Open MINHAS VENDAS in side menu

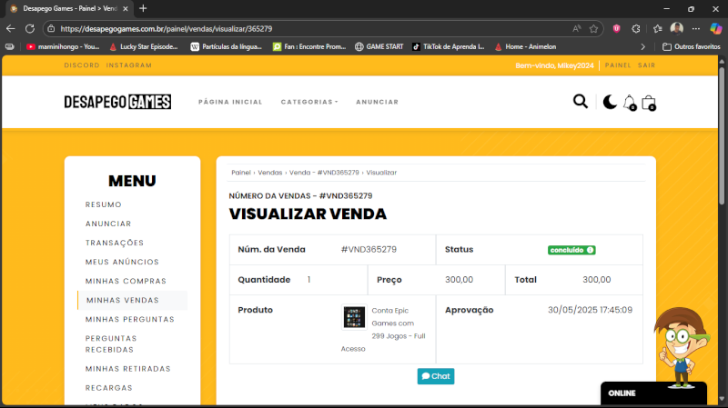(x=123, y=300)
